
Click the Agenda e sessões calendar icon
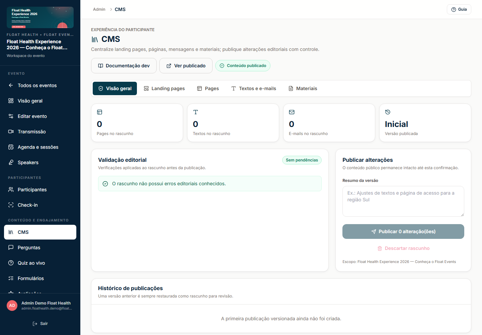11,147
